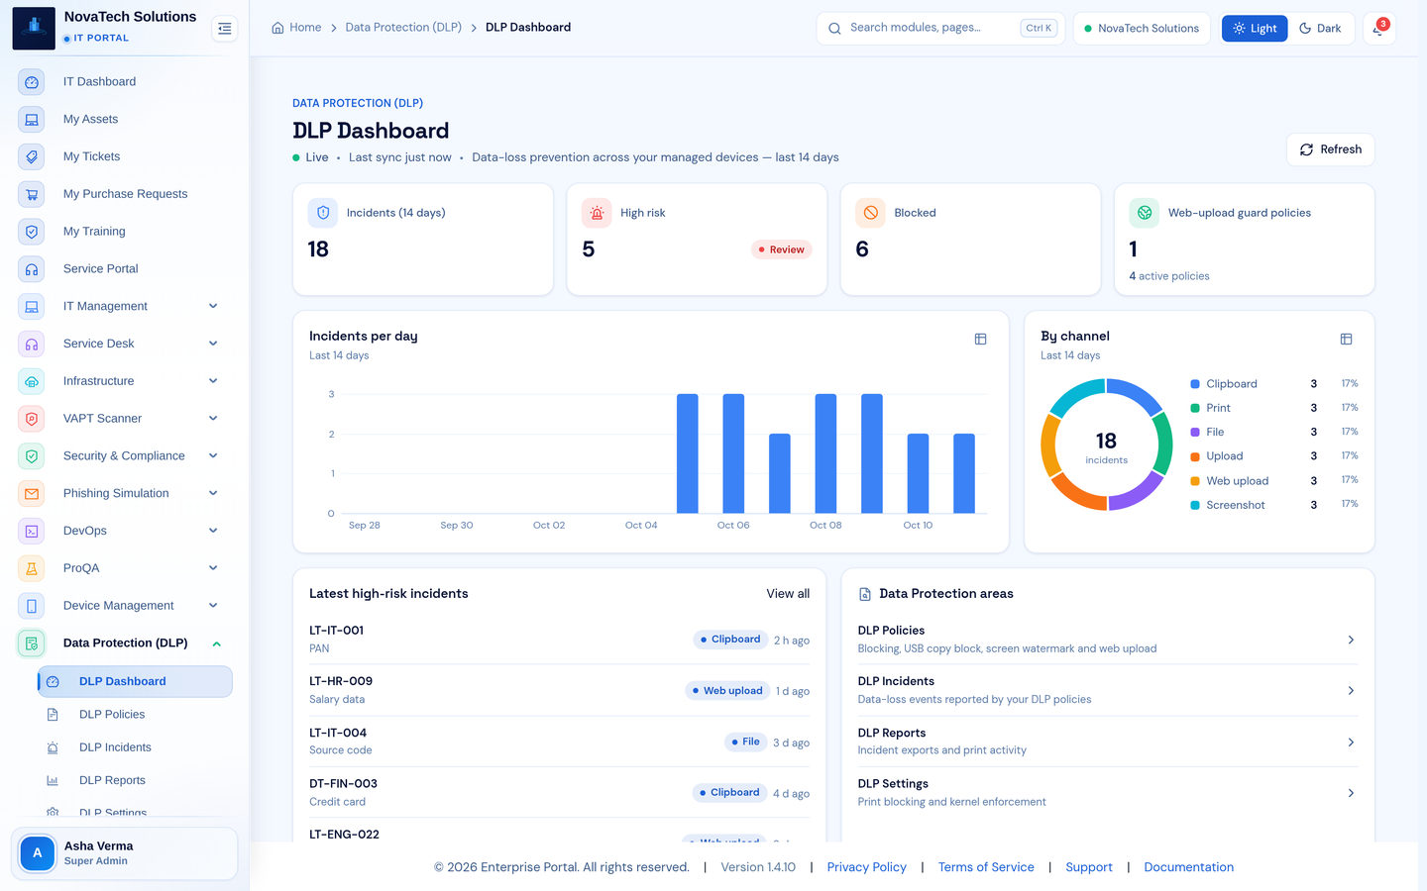Click the My Training shield icon
This screenshot has width=1427, height=891.
[32, 232]
